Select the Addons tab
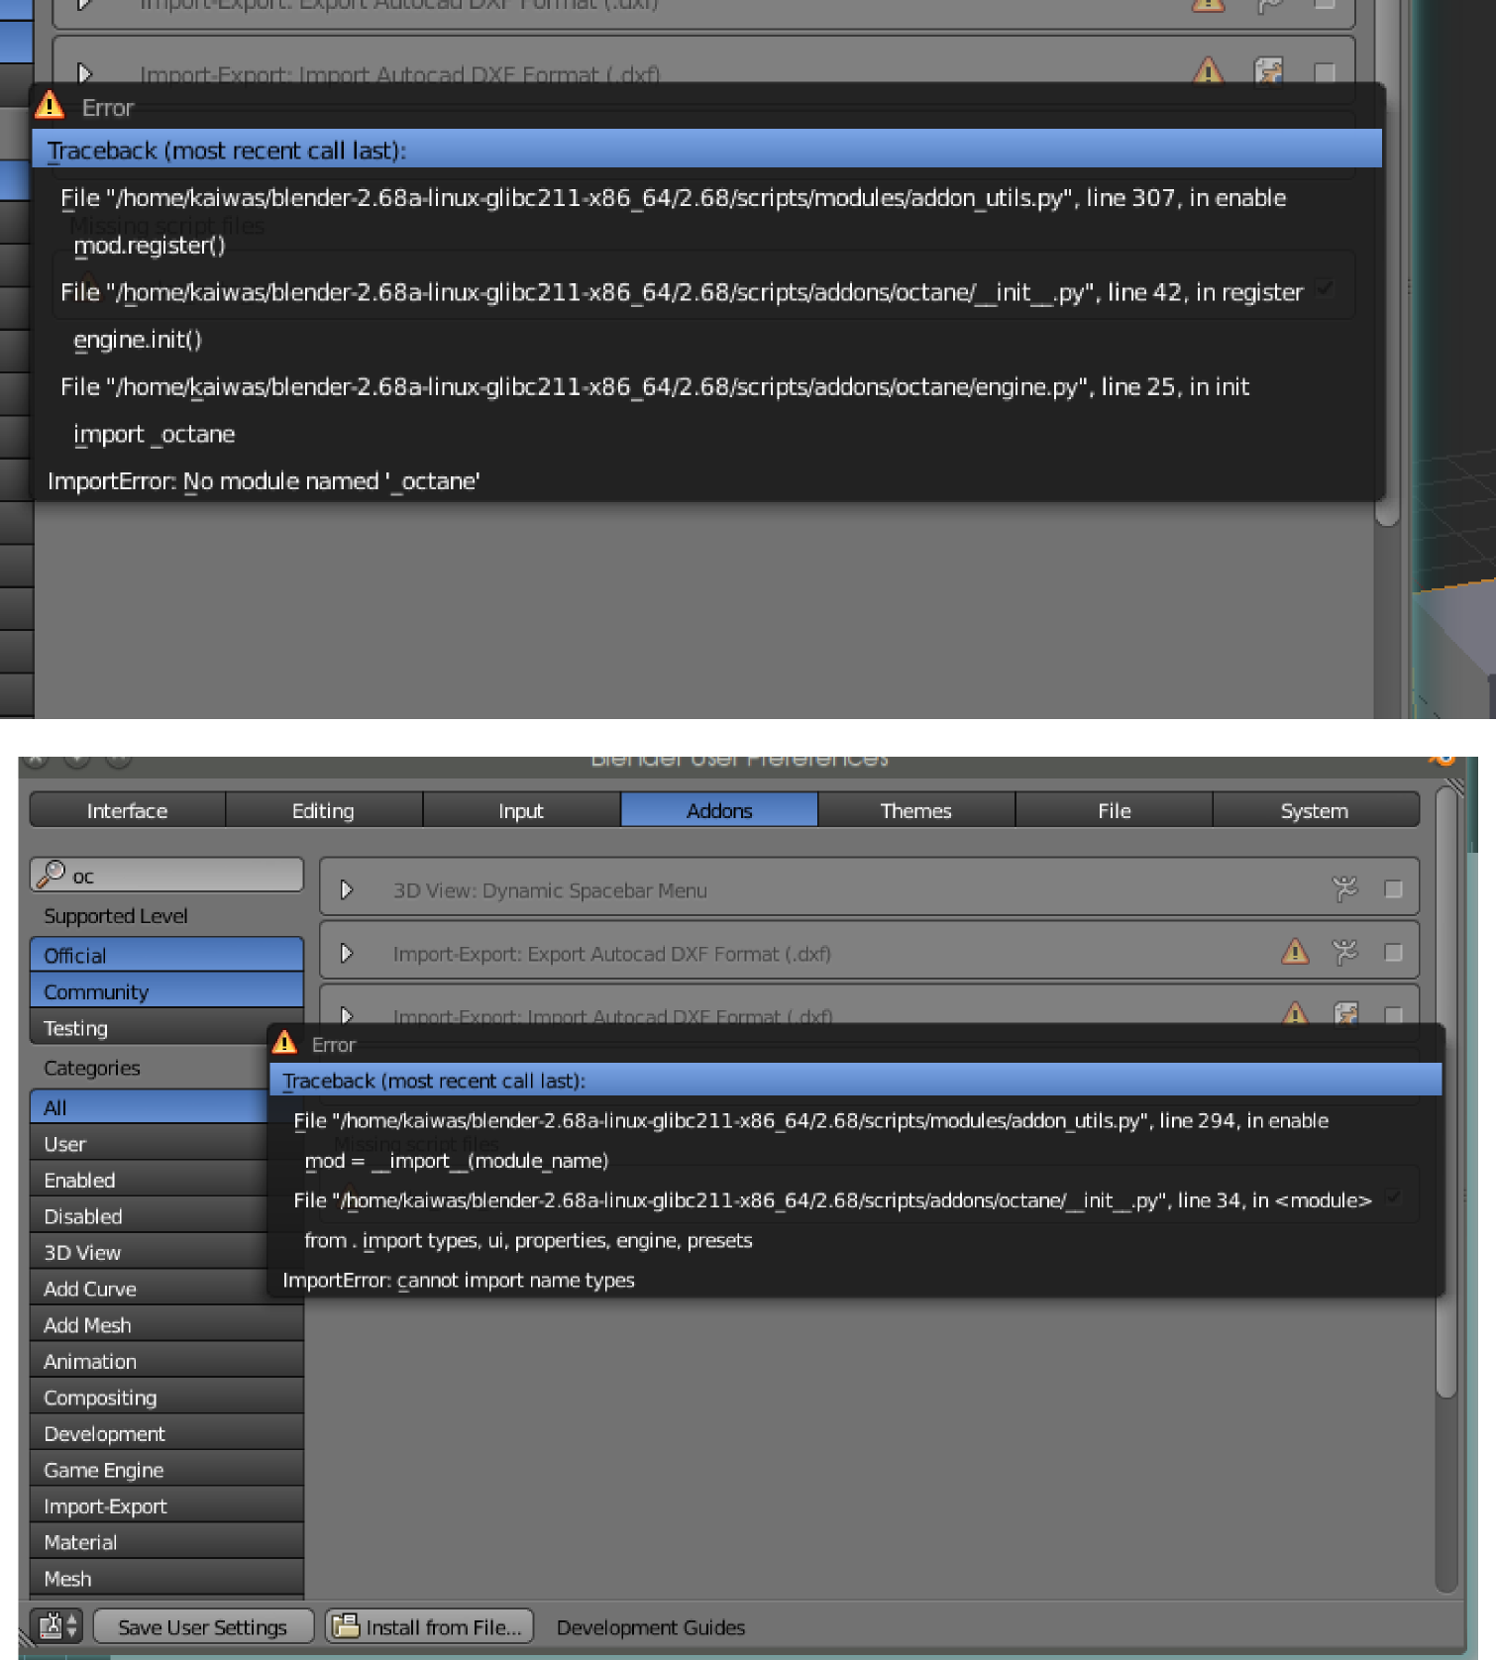Image resolution: width=1496 pixels, height=1660 pixels. (x=719, y=810)
